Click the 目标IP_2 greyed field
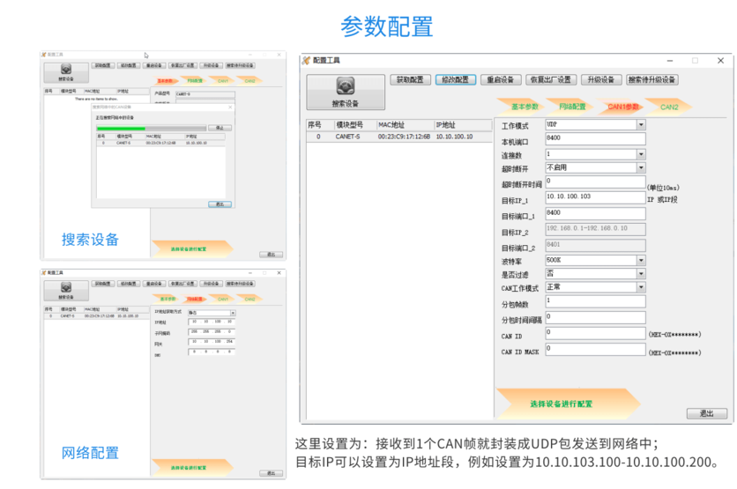This screenshot has height=489, width=737. (x=595, y=229)
